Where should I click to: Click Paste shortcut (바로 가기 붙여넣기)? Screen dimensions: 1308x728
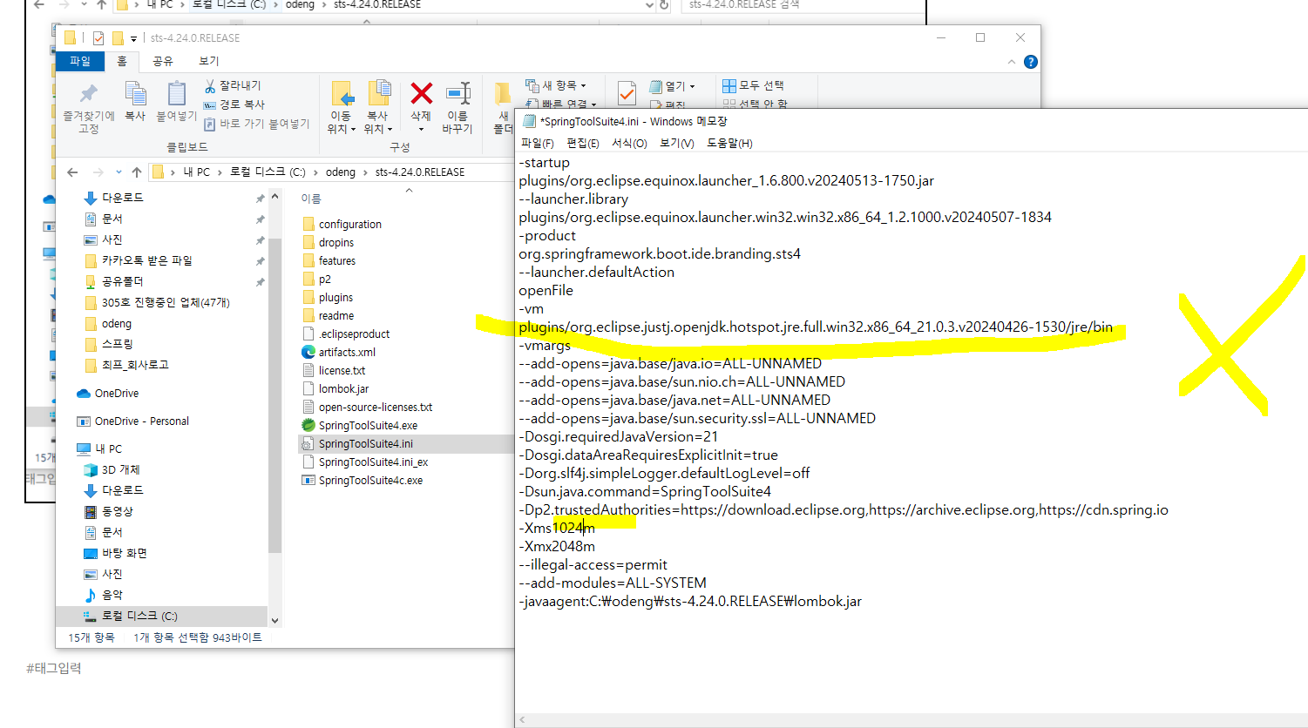(x=257, y=124)
